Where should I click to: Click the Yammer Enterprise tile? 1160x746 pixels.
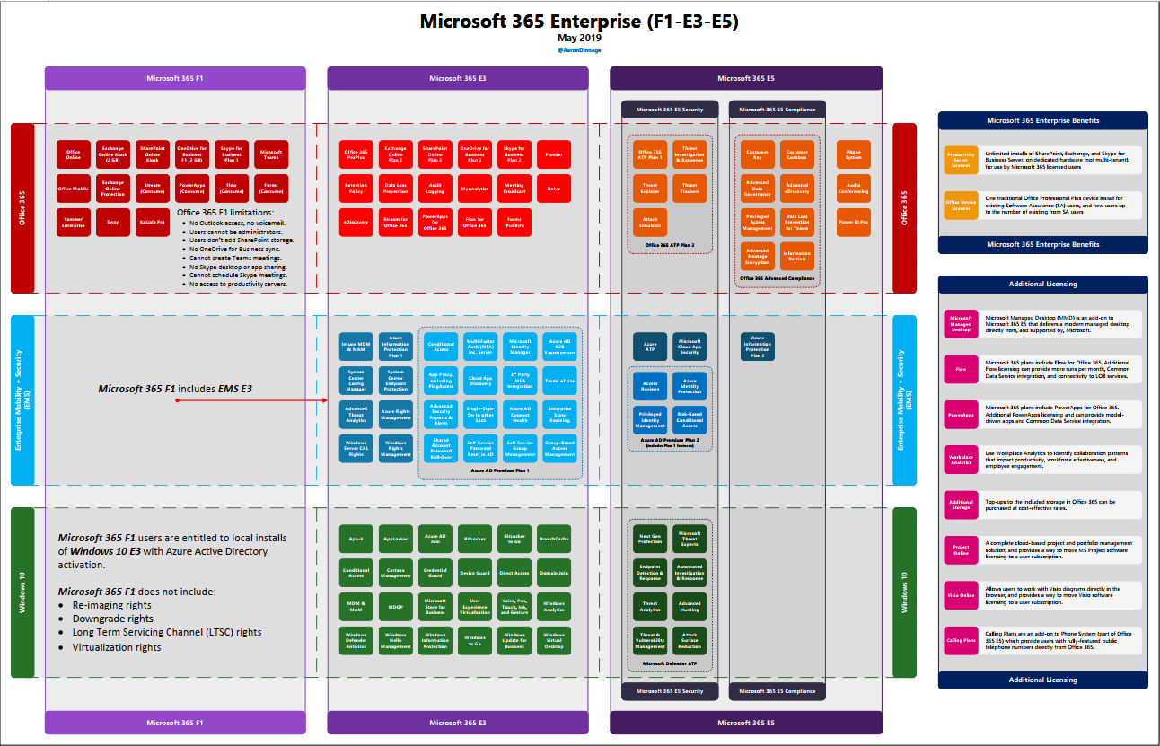pyautogui.click(x=73, y=222)
